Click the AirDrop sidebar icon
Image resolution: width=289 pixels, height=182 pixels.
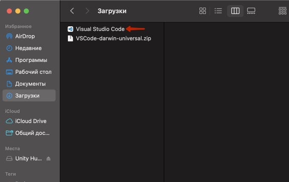pyautogui.click(x=9, y=36)
